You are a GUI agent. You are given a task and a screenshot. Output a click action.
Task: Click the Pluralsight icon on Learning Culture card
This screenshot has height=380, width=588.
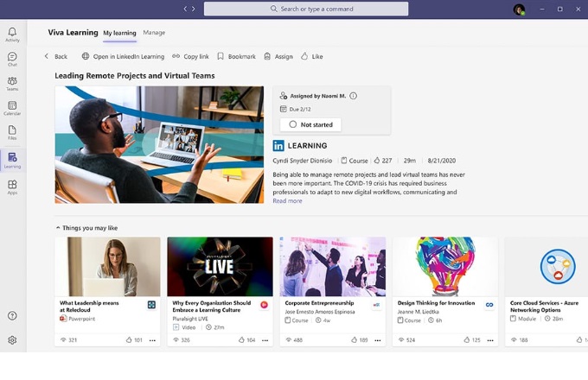point(264,305)
